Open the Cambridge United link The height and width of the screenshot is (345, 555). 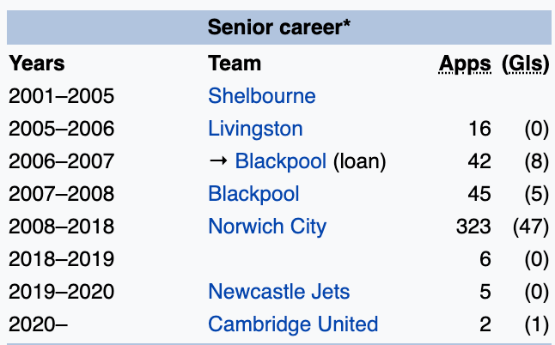pyautogui.click(x=293, y=324)
